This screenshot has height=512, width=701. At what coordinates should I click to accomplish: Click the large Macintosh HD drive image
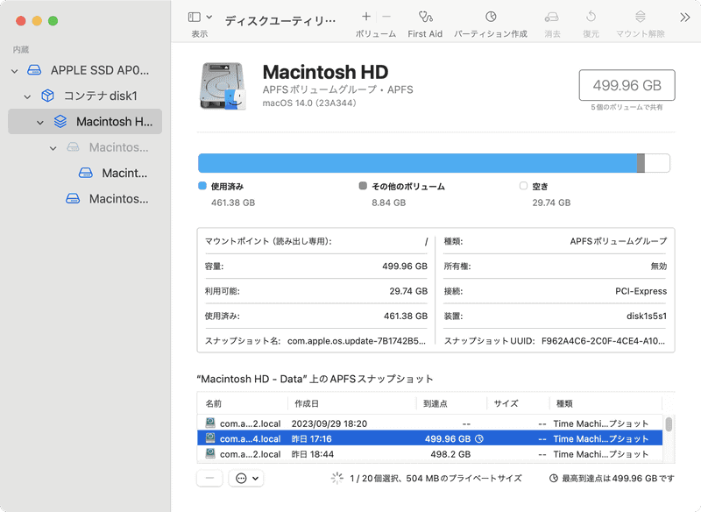(x=223, y=86)
